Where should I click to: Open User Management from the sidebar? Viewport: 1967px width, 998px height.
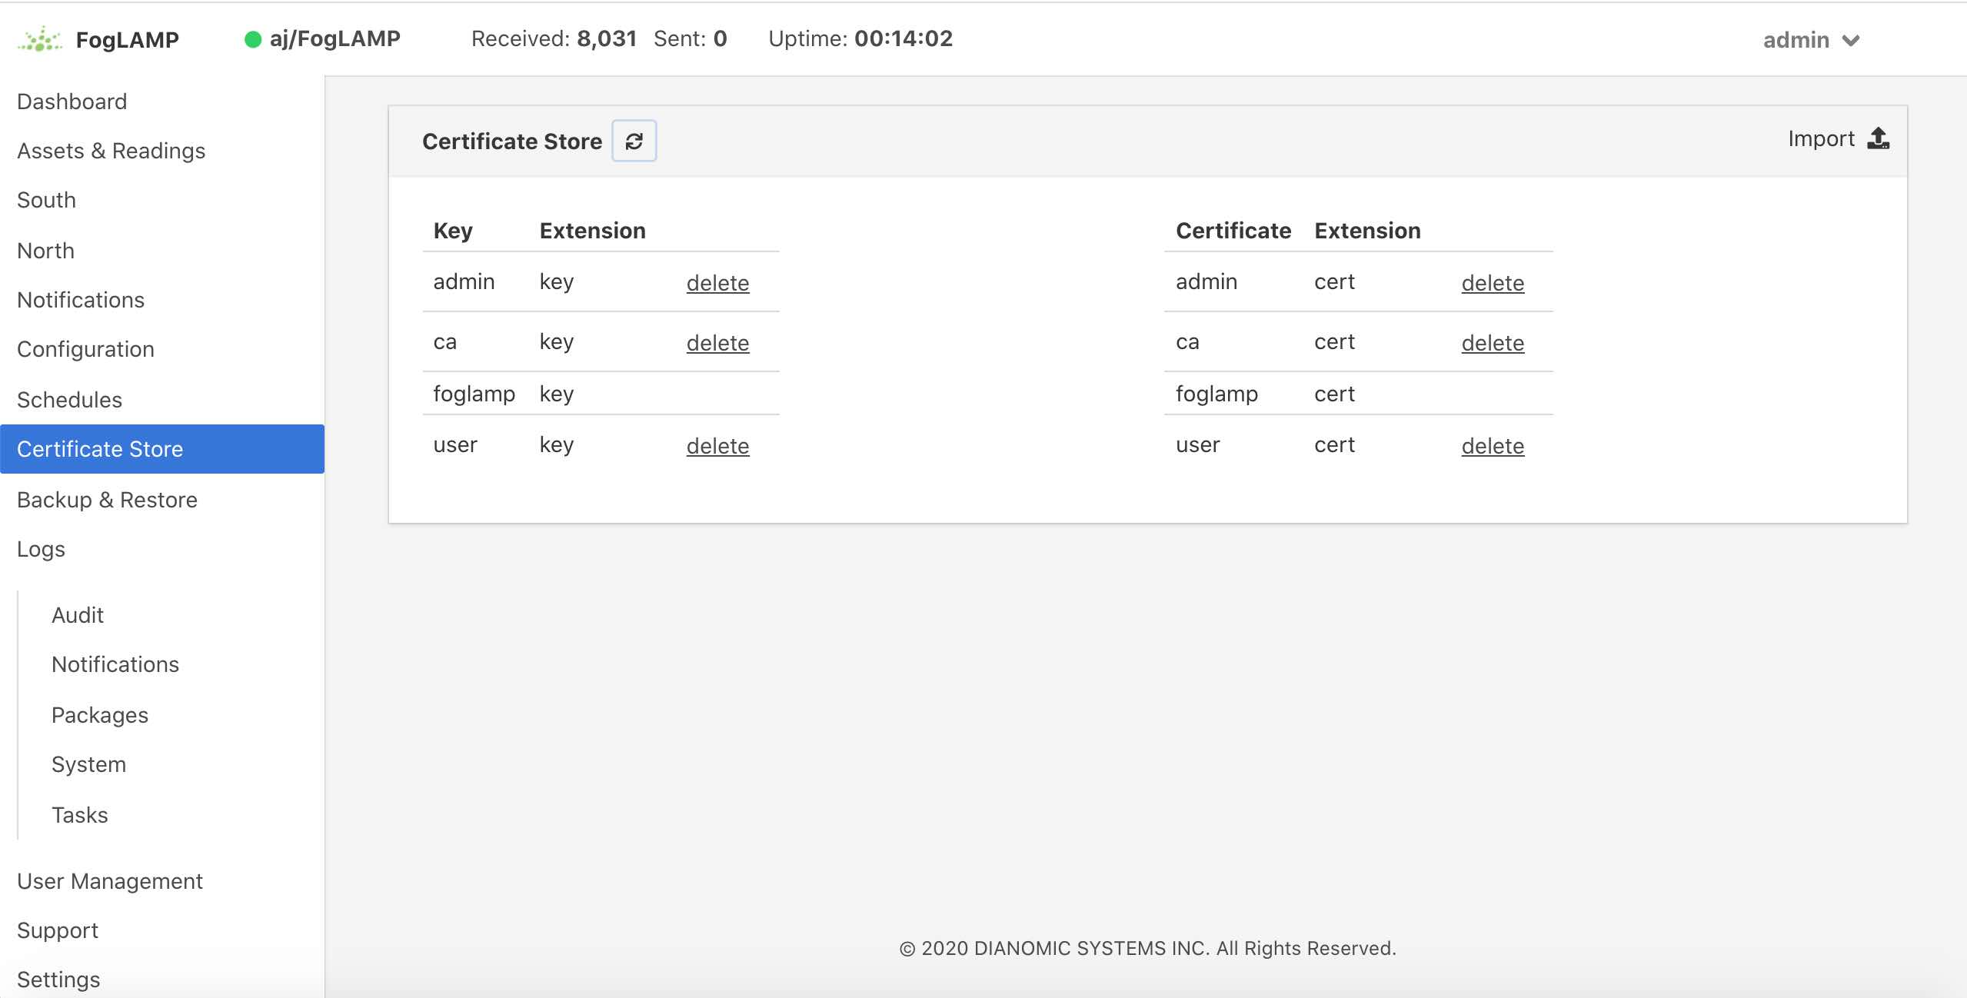(x=110, y=880)
